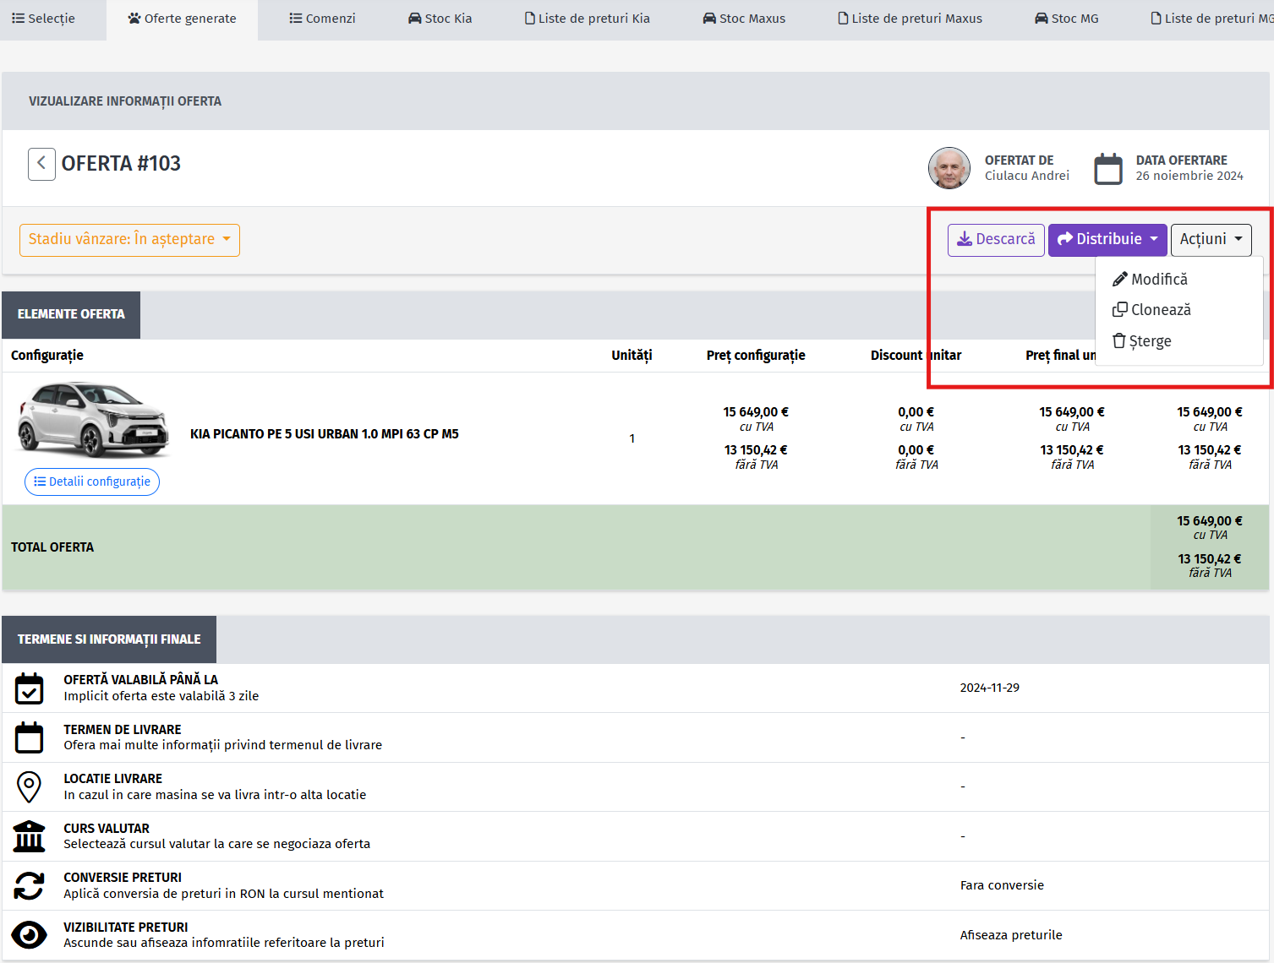Open the Liste de preturi MG tab
Image resolution: width=1274 pixels, height=963 pixels.
[1212, 19]
